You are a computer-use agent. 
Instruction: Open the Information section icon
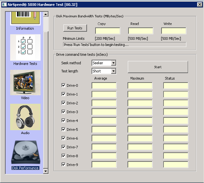25,18
